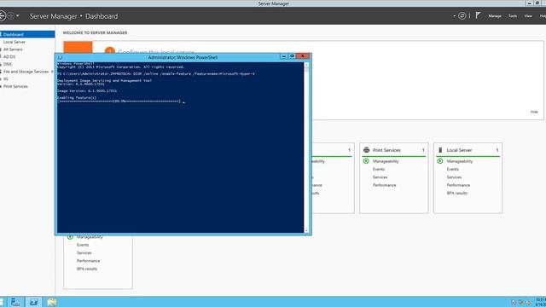
Task: Open the Tools menu
Action: tap(513, 16)
